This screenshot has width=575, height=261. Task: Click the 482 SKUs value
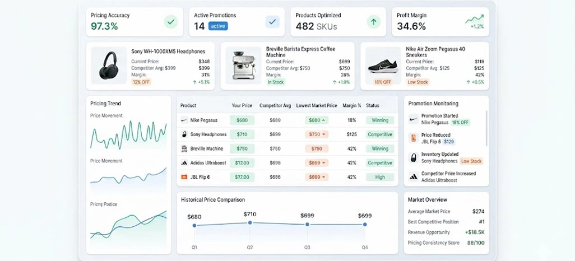316,26
